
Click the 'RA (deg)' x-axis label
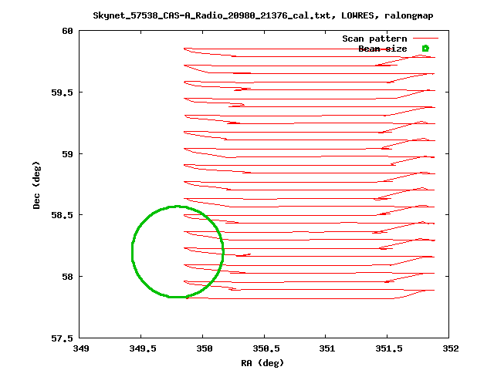262,363
